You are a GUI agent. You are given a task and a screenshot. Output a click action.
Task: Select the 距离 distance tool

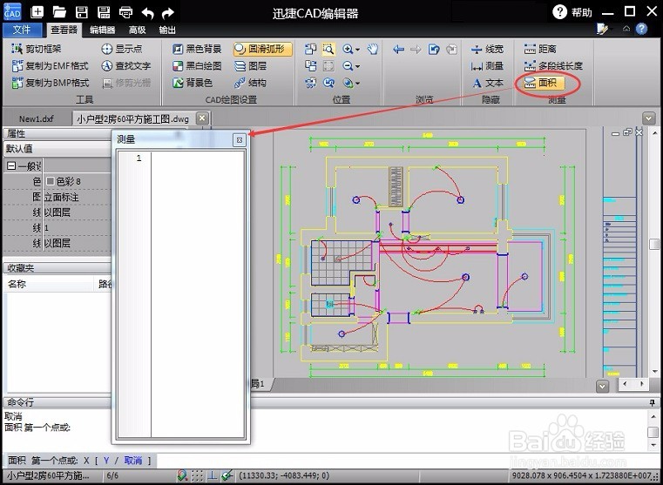540,49
